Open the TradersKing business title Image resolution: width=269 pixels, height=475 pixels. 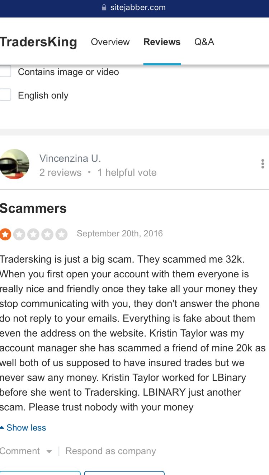coord(38,42)
